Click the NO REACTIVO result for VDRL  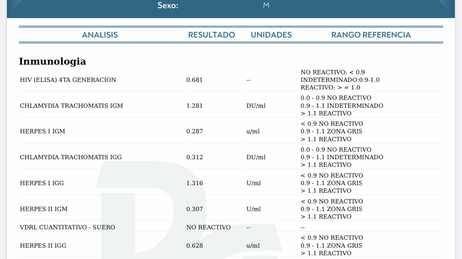(x=208, y=227)
